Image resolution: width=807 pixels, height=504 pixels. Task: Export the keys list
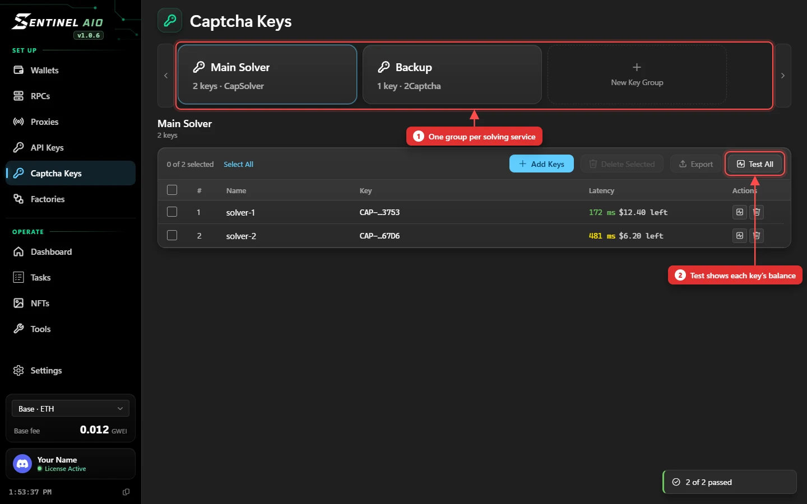pyautogui.click(x=695, y=164)
